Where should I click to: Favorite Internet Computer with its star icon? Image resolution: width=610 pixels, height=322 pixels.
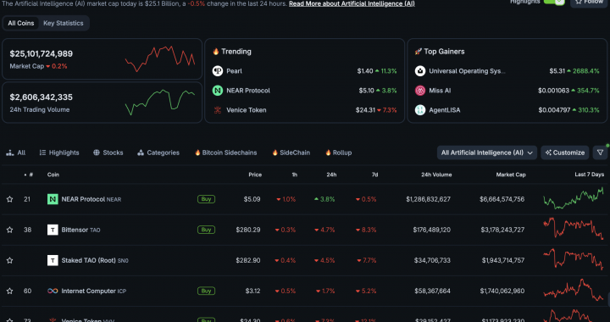(9, 291)
